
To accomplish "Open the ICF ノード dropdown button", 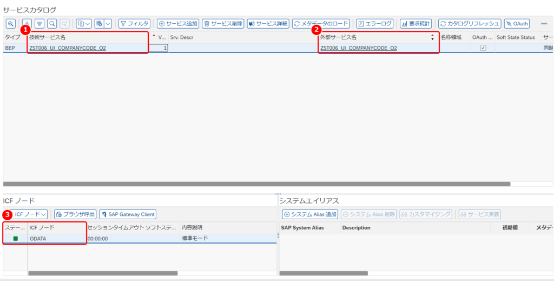I will [29, 214].
